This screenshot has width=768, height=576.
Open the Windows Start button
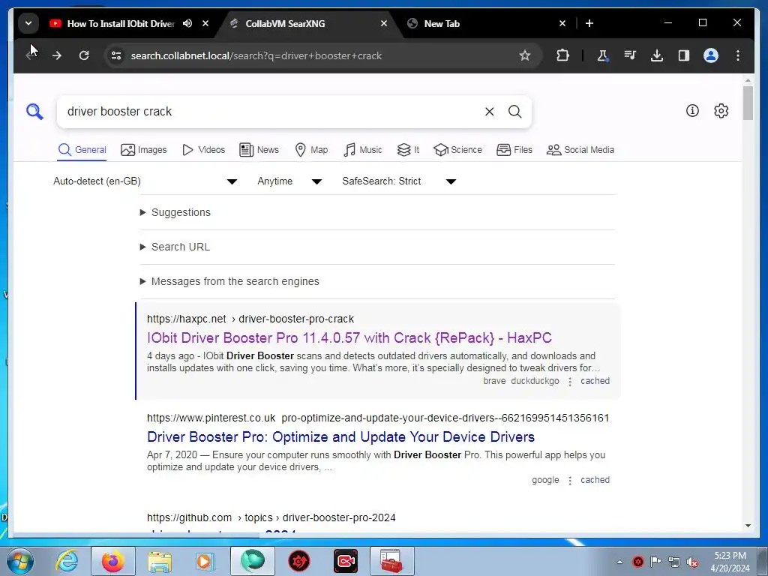(19, 561)
